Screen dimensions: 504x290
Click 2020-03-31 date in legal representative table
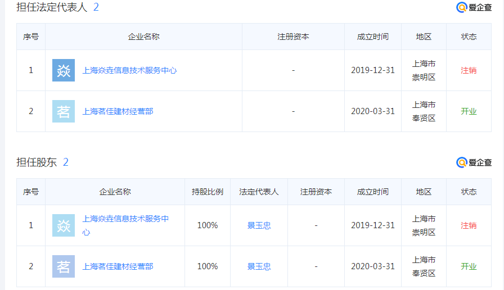373,111
